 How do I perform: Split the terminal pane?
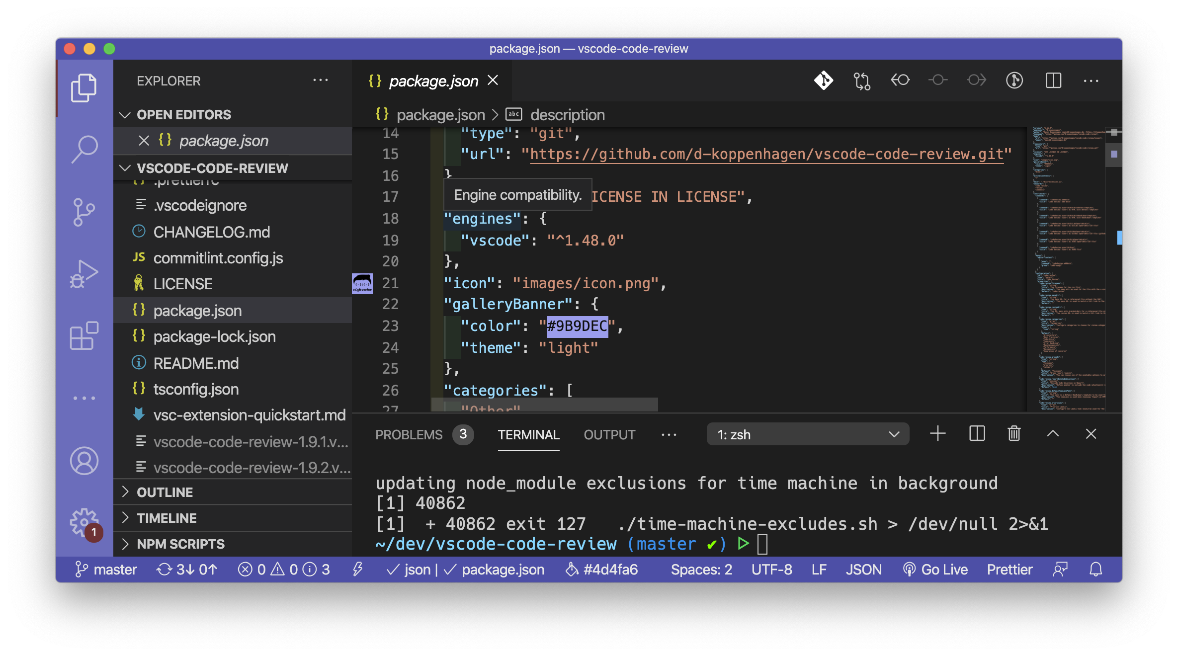click(977, 434)
